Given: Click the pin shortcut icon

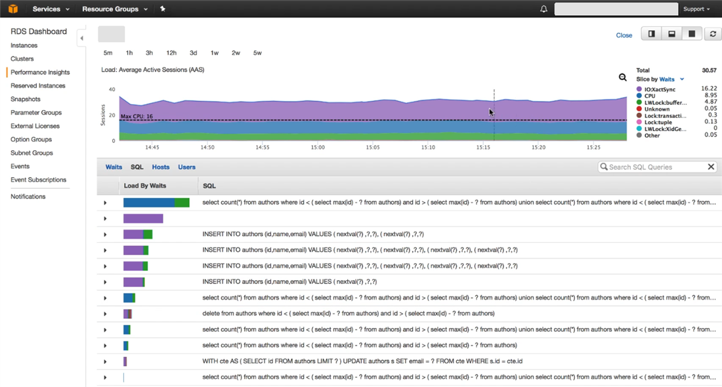Looking at the screenshot, I should pyautogui.click(x=163, y=9).
